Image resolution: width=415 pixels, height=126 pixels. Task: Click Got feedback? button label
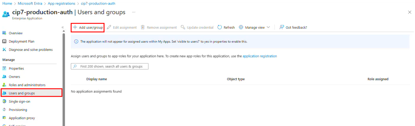pos(296,27)
